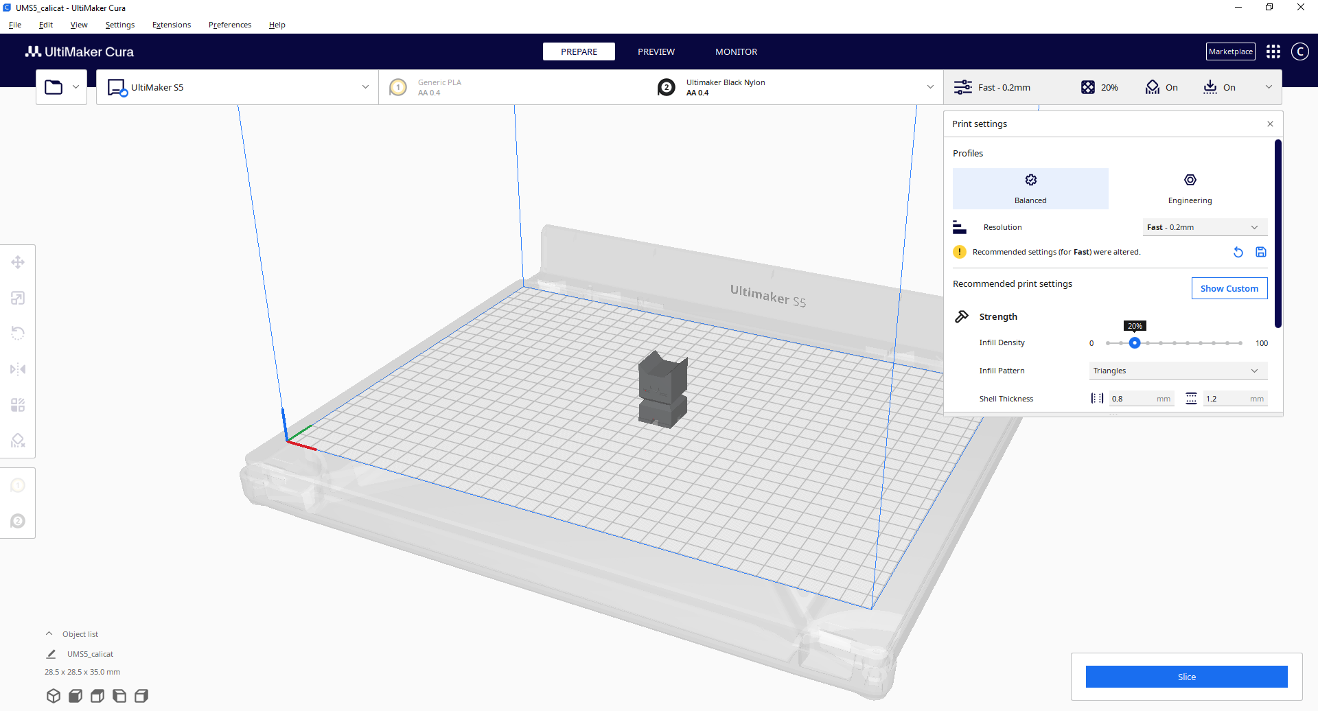The width and height of the screenshot is (1318, 711).
Task: Select the Mirror tool in left toolbar
Action: pyautogui.click(x=18, y=369)
